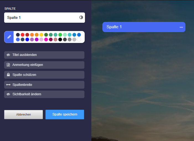This screenshot has height=141, width=194.
Task: Click the pencil custom color icon
Action: 9,37
